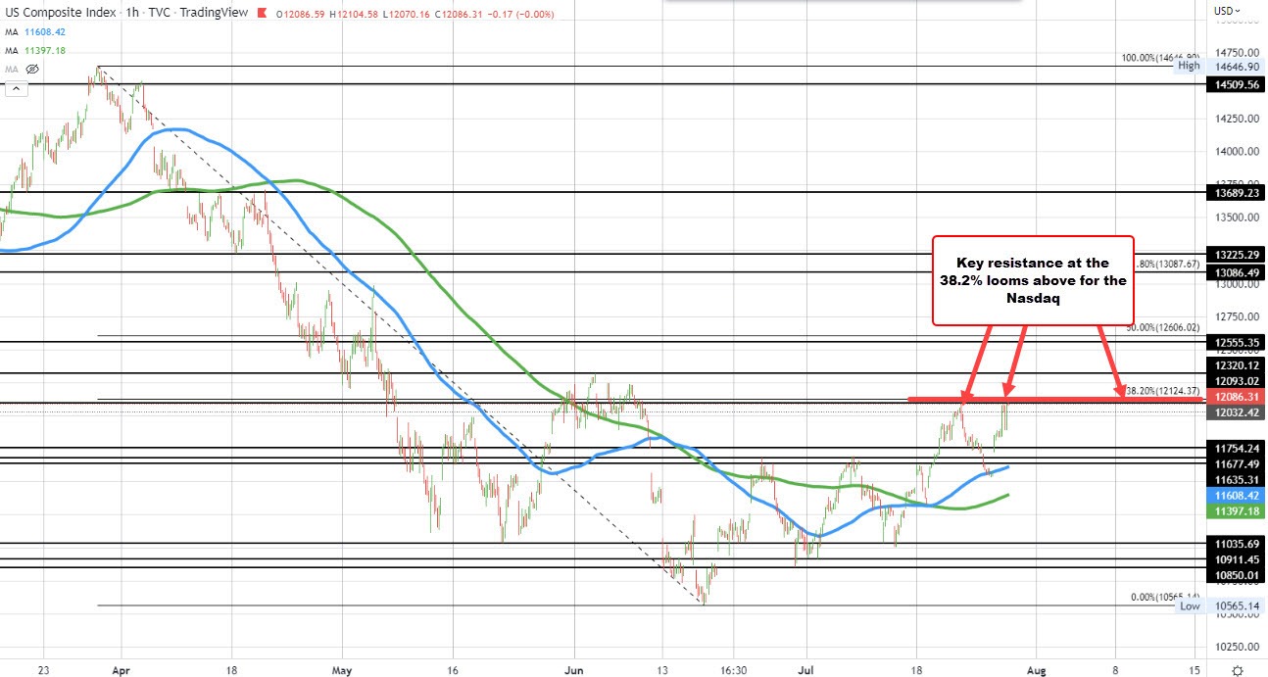This screenshot has width=1268, height=677.
Task: Click the 13086.49 price level label
Action: click(1236, 271)
